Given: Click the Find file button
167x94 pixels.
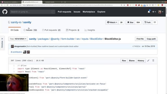Looking at the screenshot, I should 140,39.
